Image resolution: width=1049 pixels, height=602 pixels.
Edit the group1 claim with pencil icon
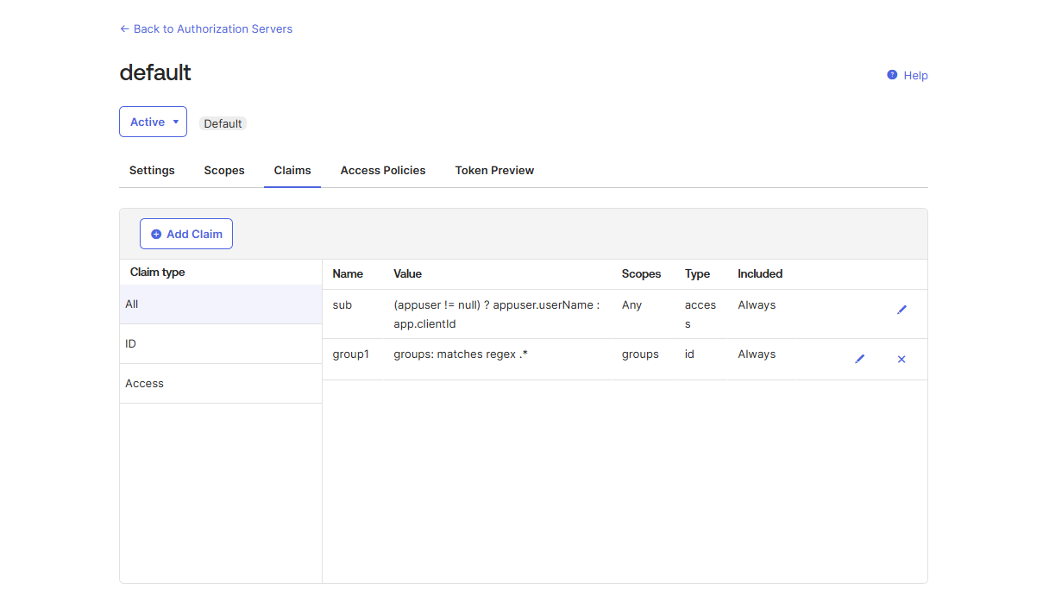pos(859,359)
